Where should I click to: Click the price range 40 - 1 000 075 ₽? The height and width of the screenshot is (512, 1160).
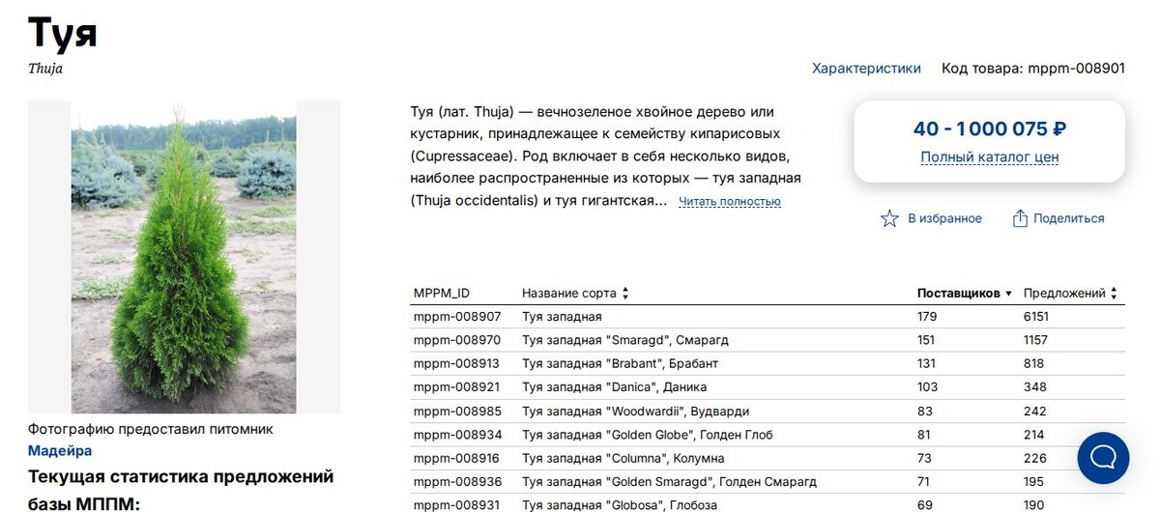[989, 128]
